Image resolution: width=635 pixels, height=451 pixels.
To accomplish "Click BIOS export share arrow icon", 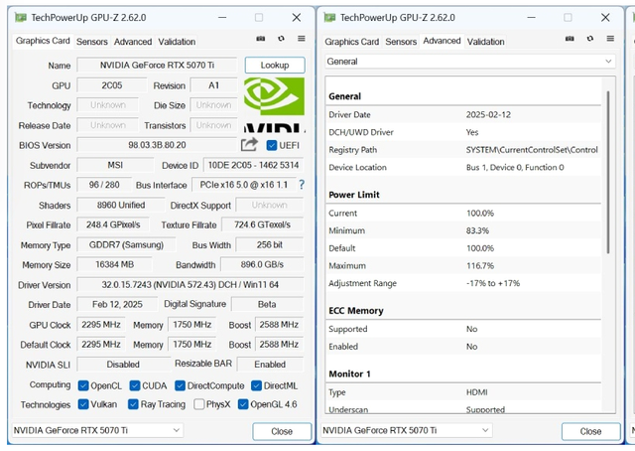I will pos(249,144).
